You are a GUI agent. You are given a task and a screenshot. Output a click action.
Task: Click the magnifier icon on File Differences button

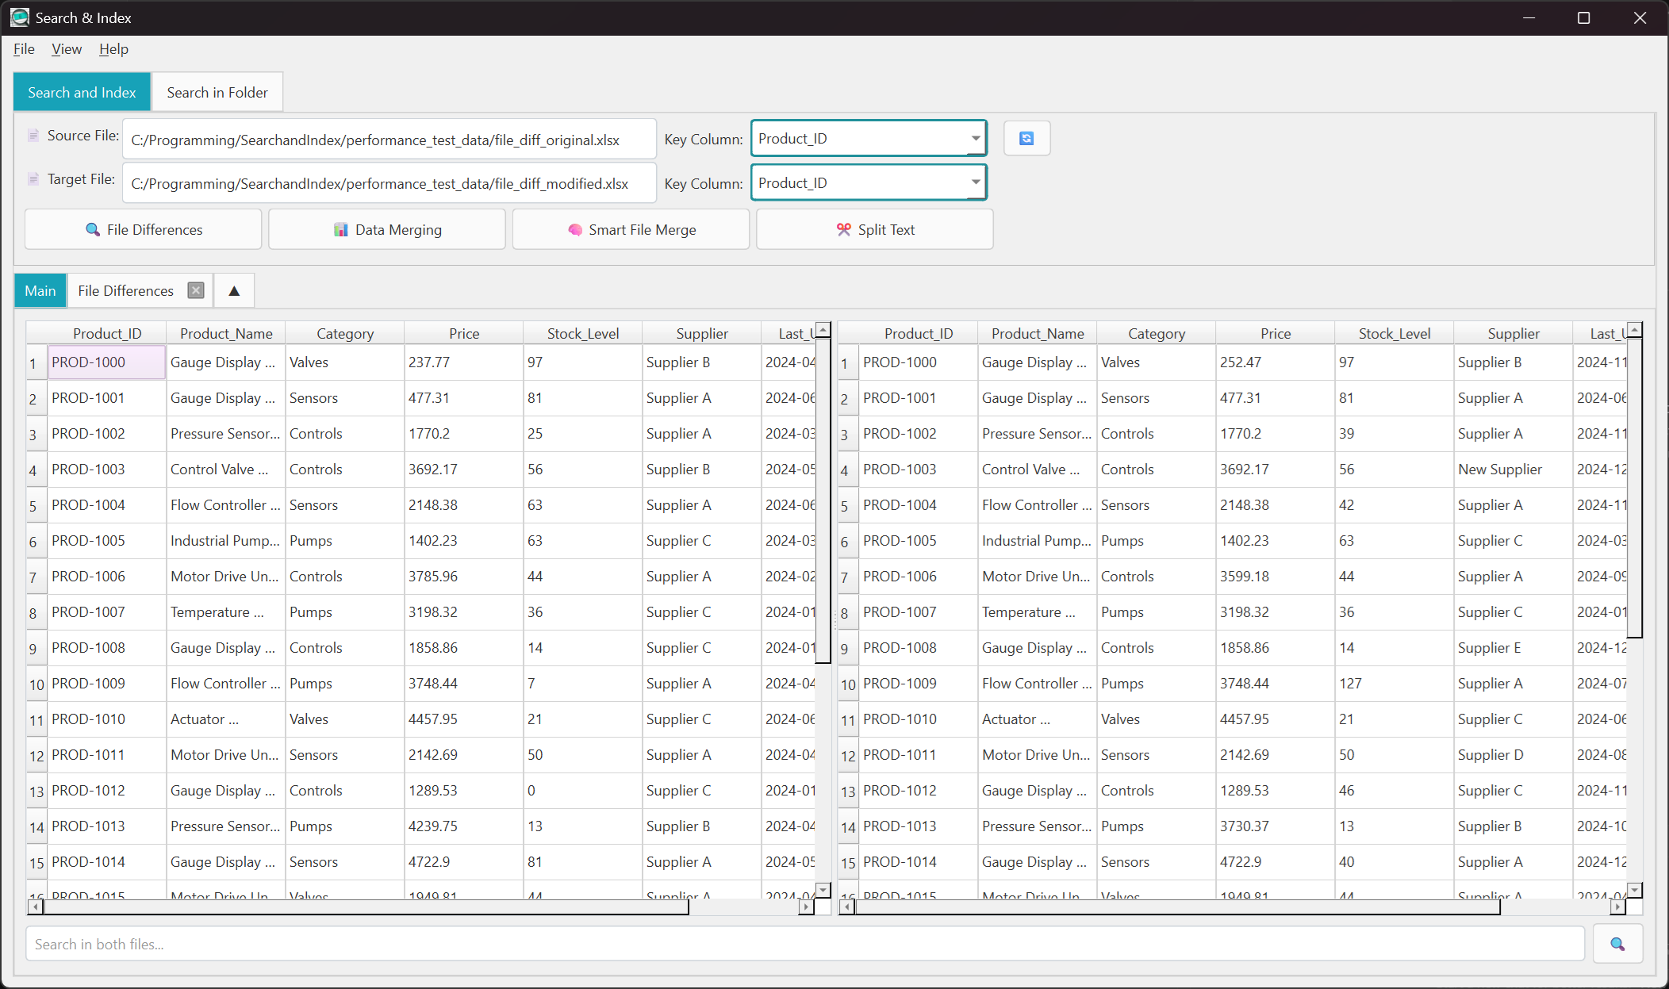pyautogui.click(x=94, y=229)
